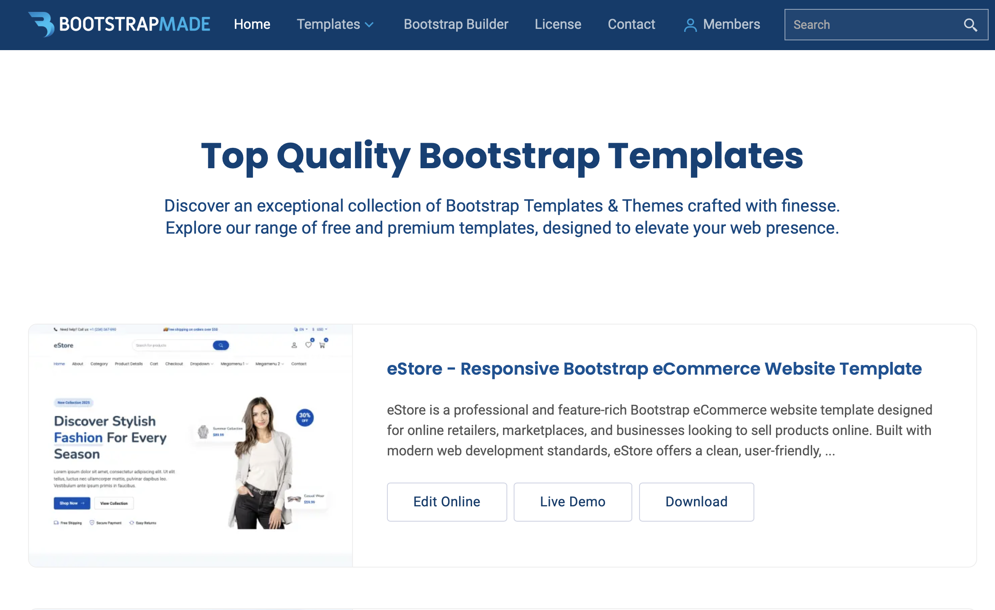Click the search magnifier icon
This screenshot has width=995, height=610.
[970, 25]
